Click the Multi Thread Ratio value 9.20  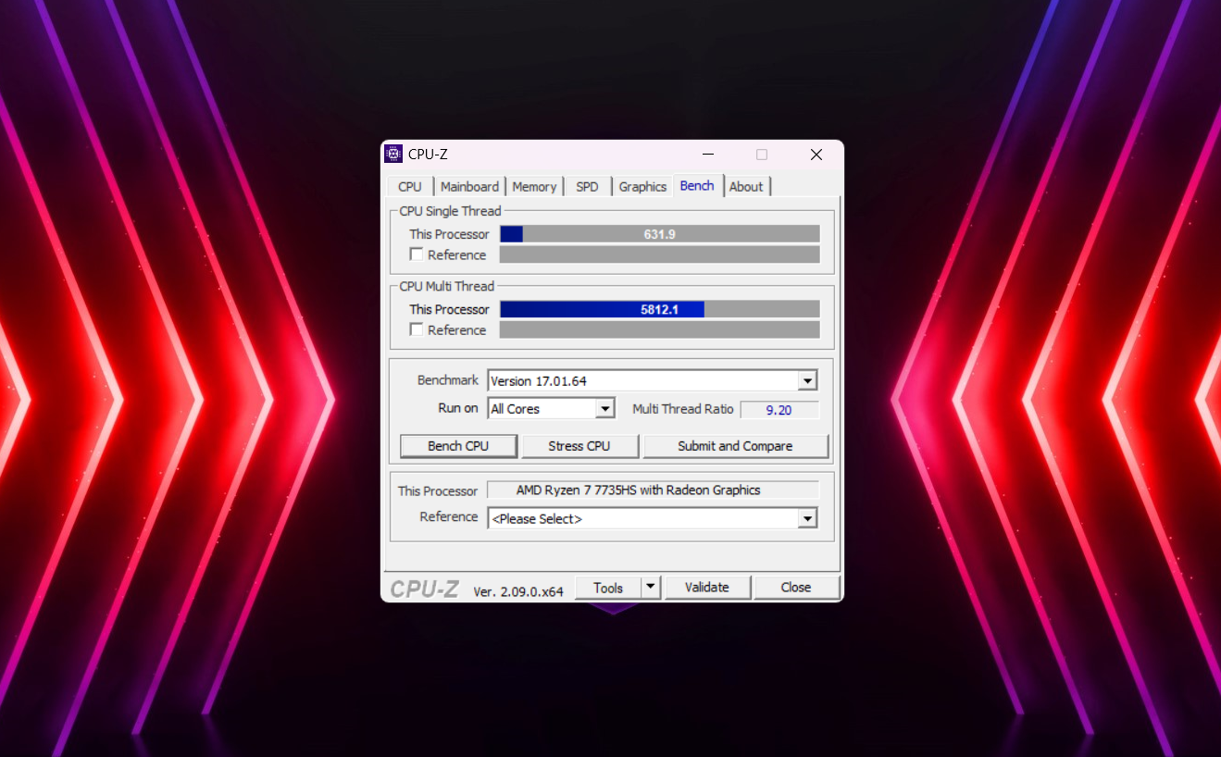(x=779, y=409)
